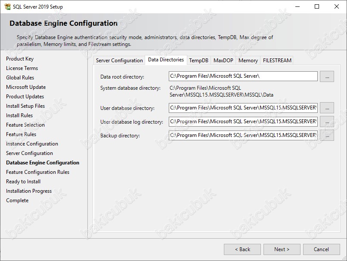Select Global Rules in the steps list
This screenshot has width=347, height=261.
click(x=20, y=78)
